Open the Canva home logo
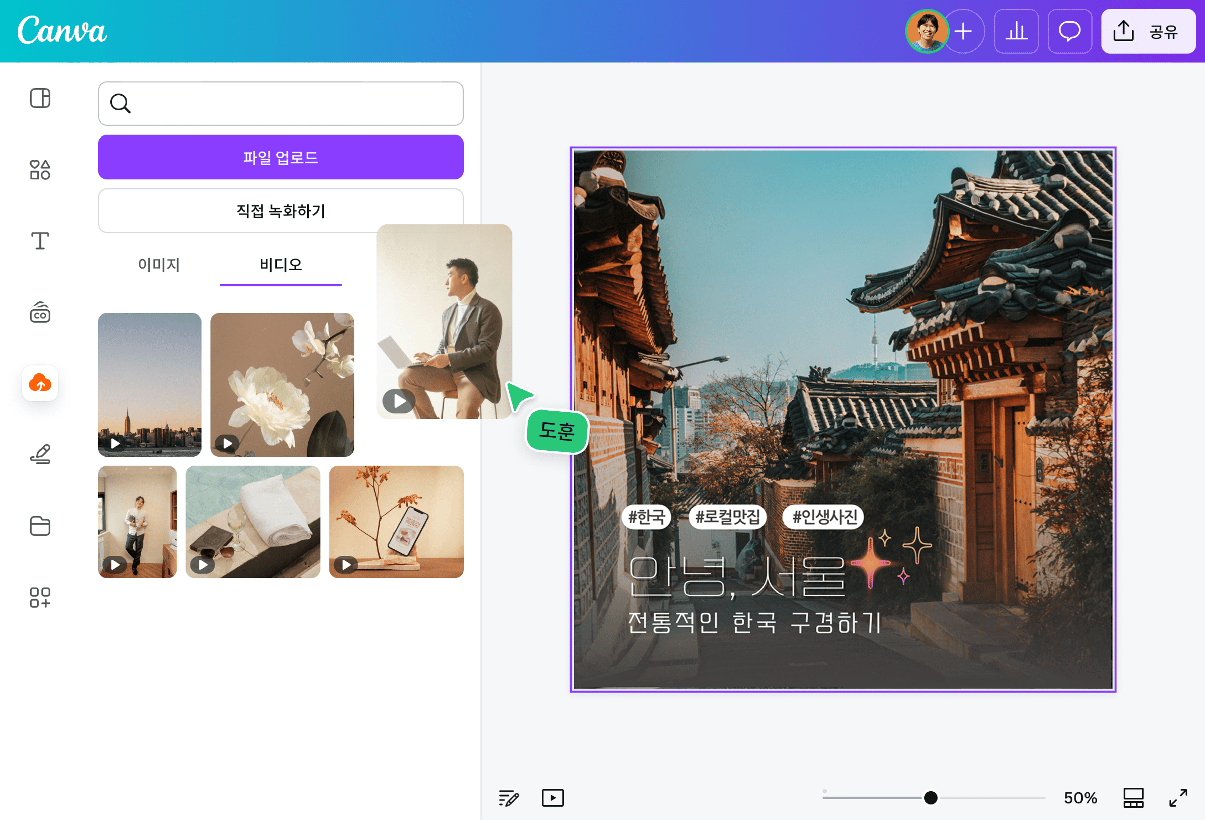1205x820 pixels. 62,30
